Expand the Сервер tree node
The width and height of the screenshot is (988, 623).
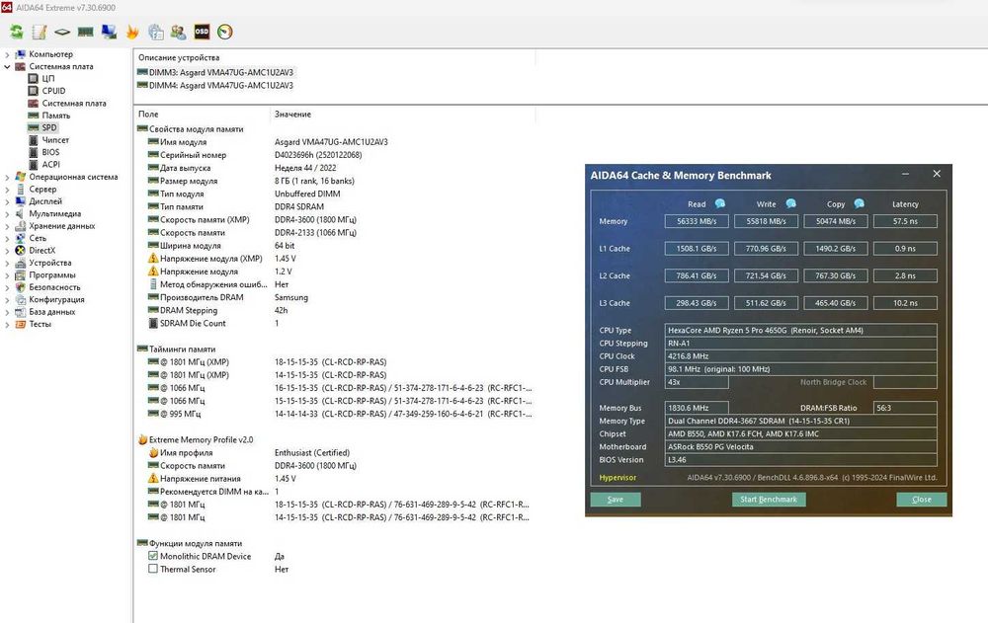[x=7, y=190]
